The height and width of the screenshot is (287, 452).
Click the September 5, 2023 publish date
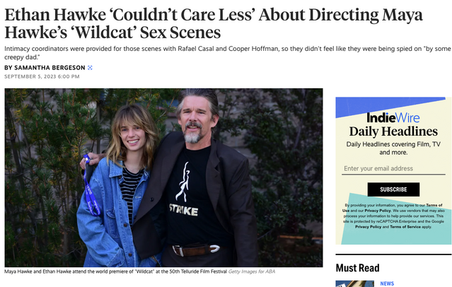[x=42, y=76]
